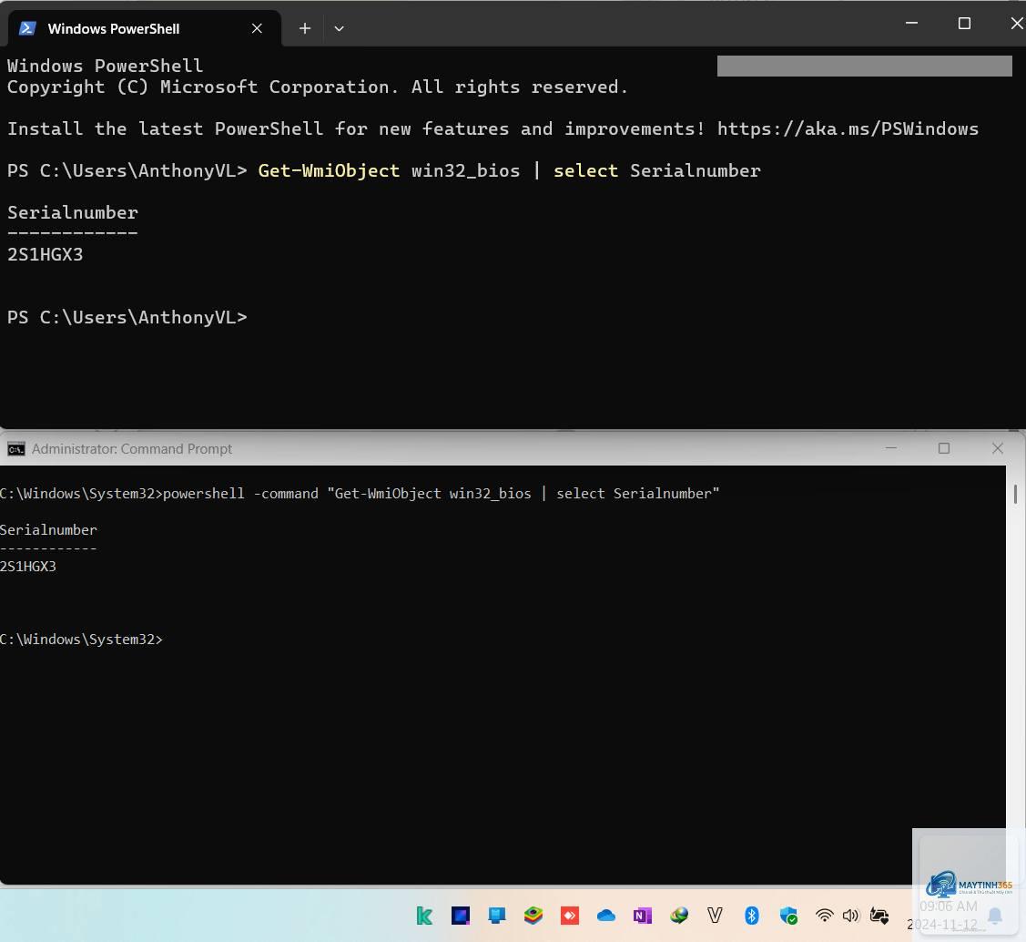Click the Serialnumber header in PowerShell window
The width and height of the screenshot is (1026, 942).
pos(73,212)
